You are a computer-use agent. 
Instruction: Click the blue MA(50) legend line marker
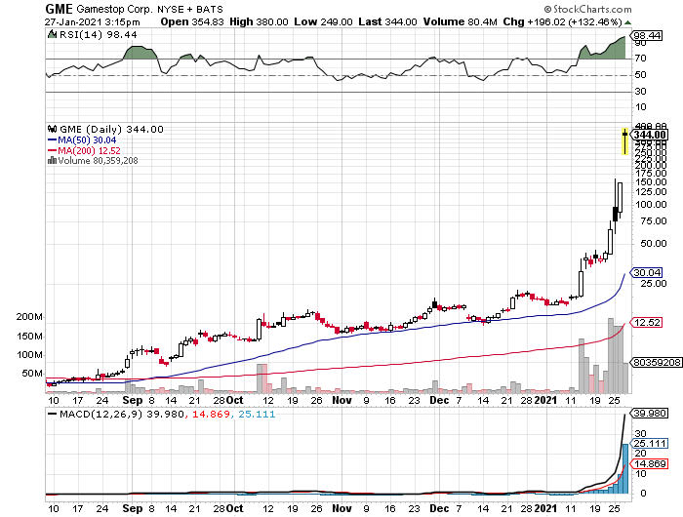tap(52, 140)
